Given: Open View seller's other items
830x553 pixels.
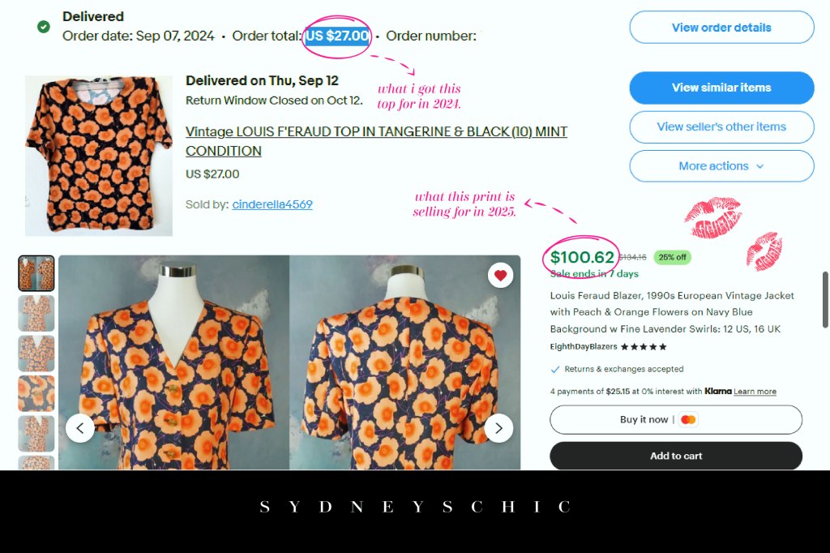Looking at the screenshot, I should (721, 126).
